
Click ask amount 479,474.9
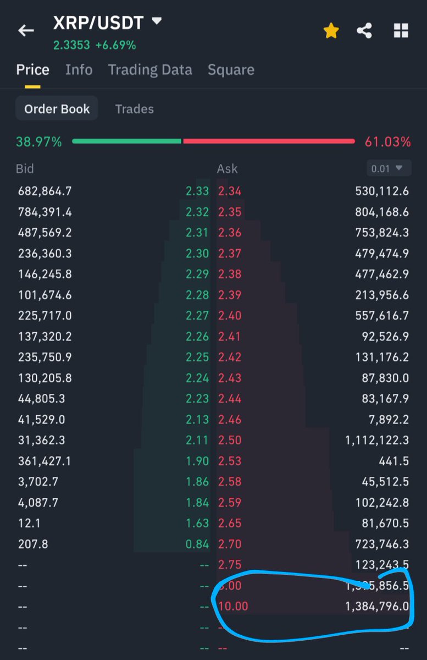(x=382, y=254)
